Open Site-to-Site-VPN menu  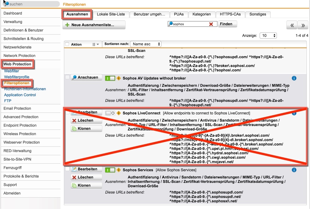31,159
